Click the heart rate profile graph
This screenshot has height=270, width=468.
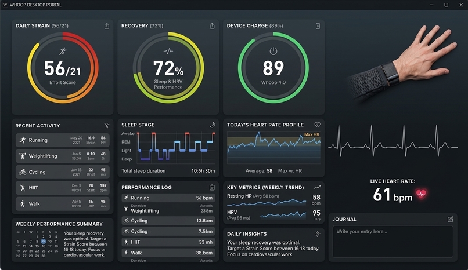coord(273,147)
